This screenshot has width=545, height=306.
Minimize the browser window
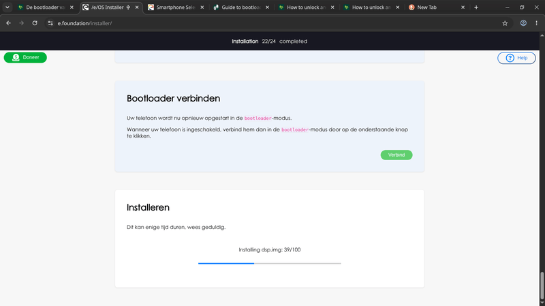507,7
